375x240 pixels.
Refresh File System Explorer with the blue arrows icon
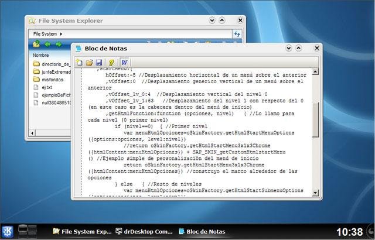click(x=237, y=34)
